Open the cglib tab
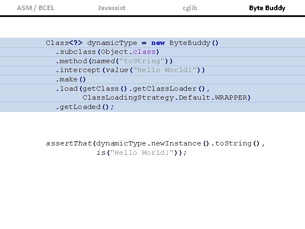 point(190,8)
